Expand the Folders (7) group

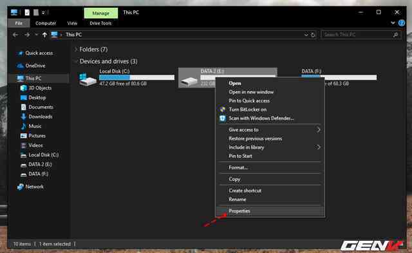[x=76, y=49]
